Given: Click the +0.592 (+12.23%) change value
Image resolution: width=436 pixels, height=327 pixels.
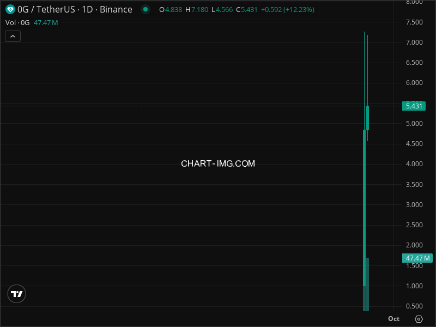Looking at the screenshot, I should (x=287, y=10).
